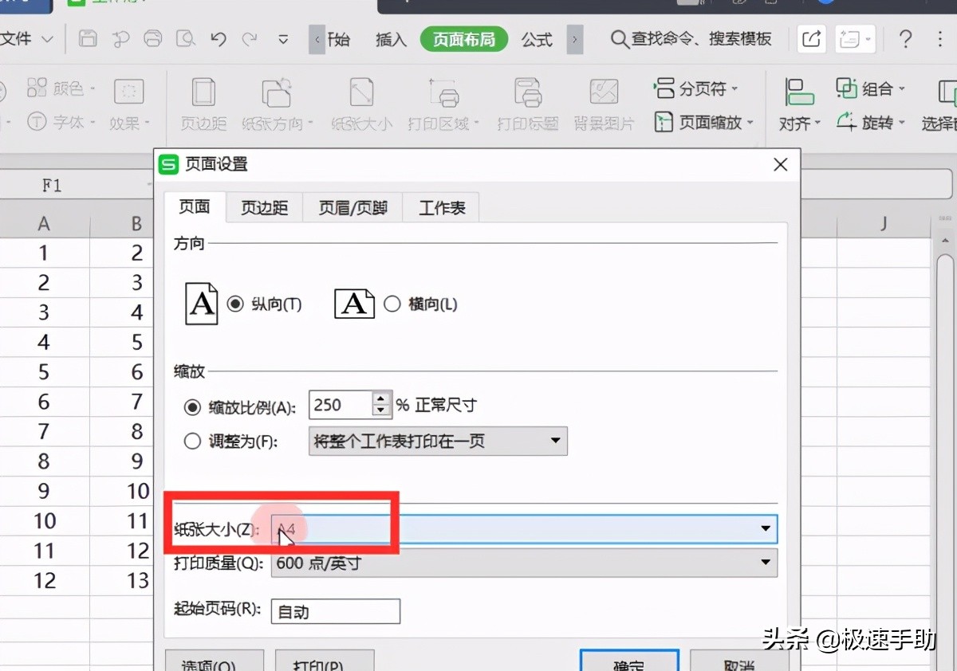Click the 背景图片 background picture tool
Viewport: 957px width, 671px height.
coord(604,104)
